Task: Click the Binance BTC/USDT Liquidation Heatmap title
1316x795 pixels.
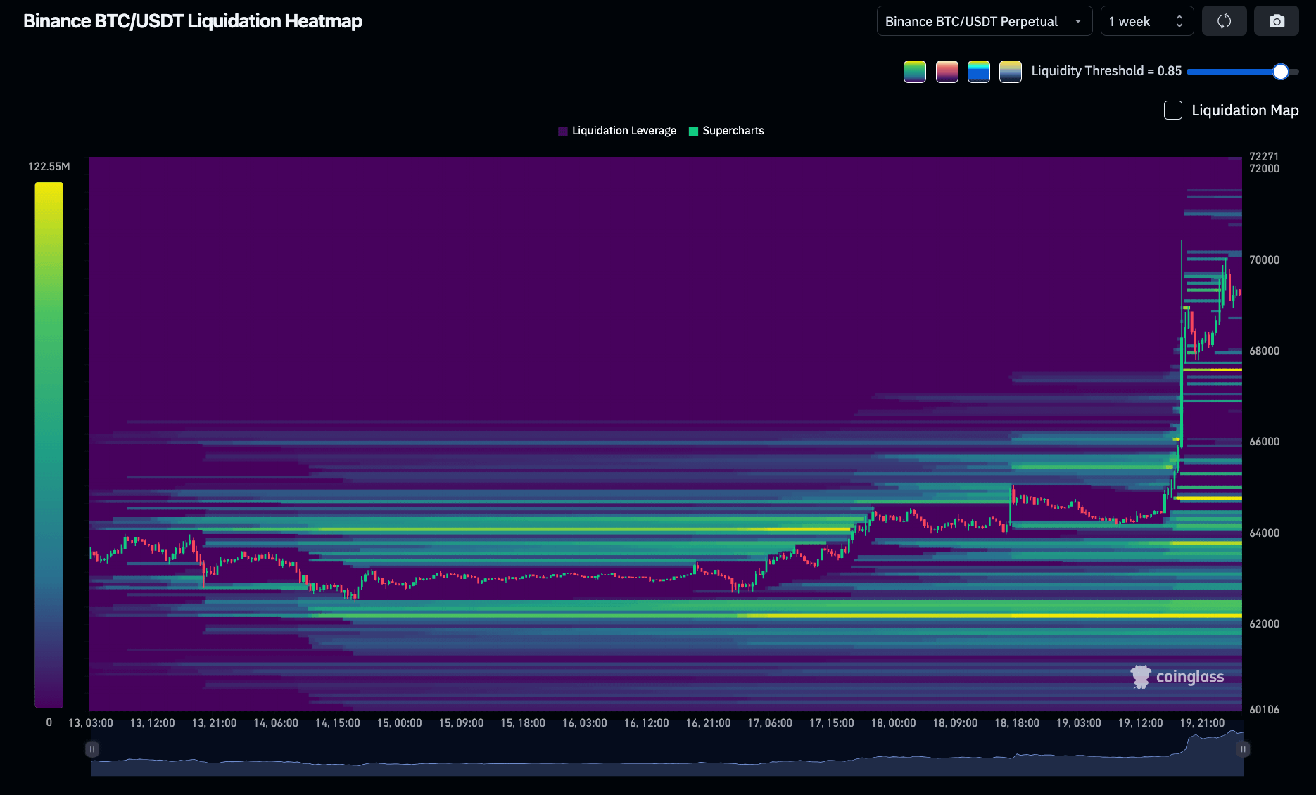Action: pyautogui.click(x=193, y=21)
